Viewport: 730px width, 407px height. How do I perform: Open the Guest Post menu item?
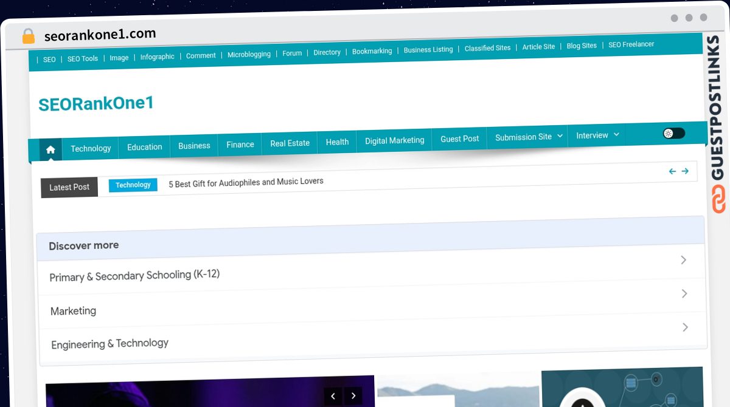459,139
